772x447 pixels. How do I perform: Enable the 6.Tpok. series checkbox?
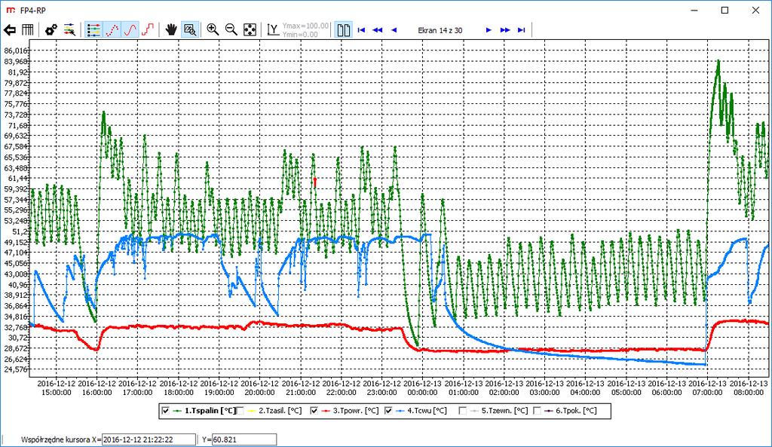[537, 411]
